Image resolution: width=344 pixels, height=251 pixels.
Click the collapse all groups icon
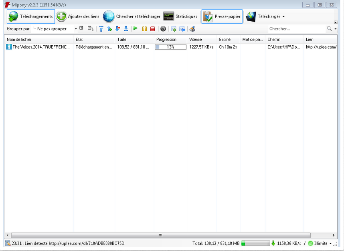click(90, 28)
